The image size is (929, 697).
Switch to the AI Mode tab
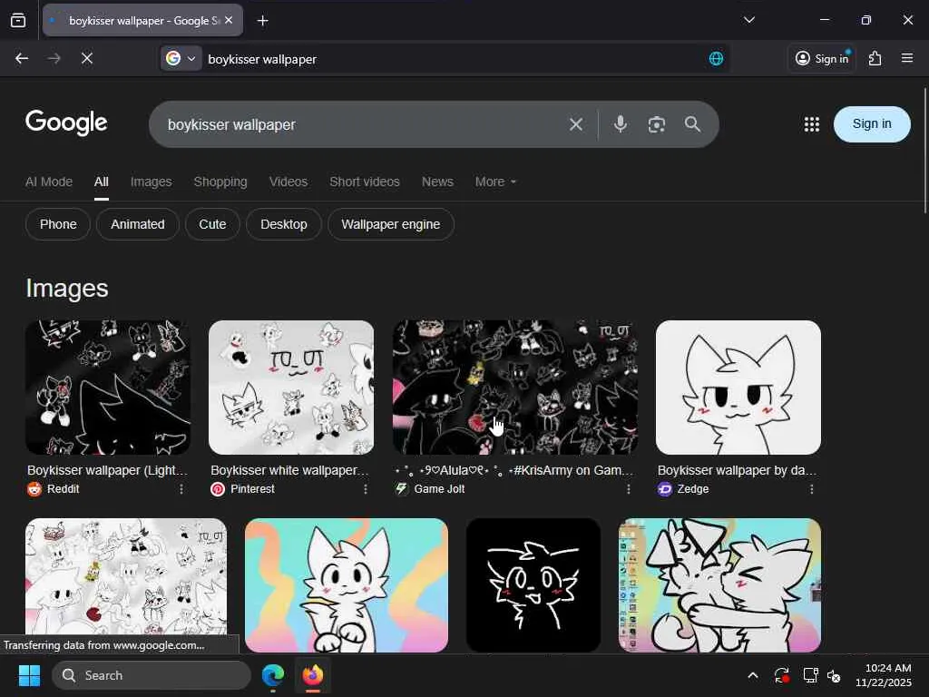(49, 182)
